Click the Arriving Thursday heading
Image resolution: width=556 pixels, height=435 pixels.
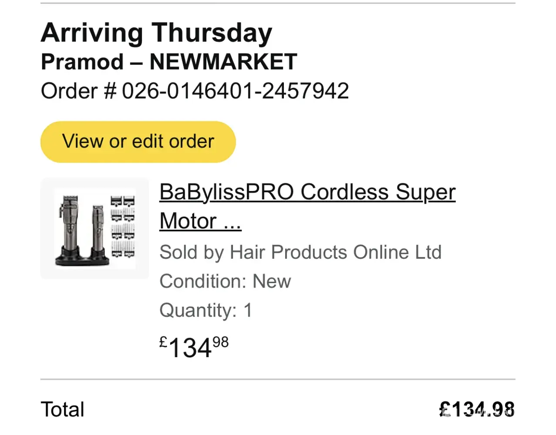tap(156, 33)
